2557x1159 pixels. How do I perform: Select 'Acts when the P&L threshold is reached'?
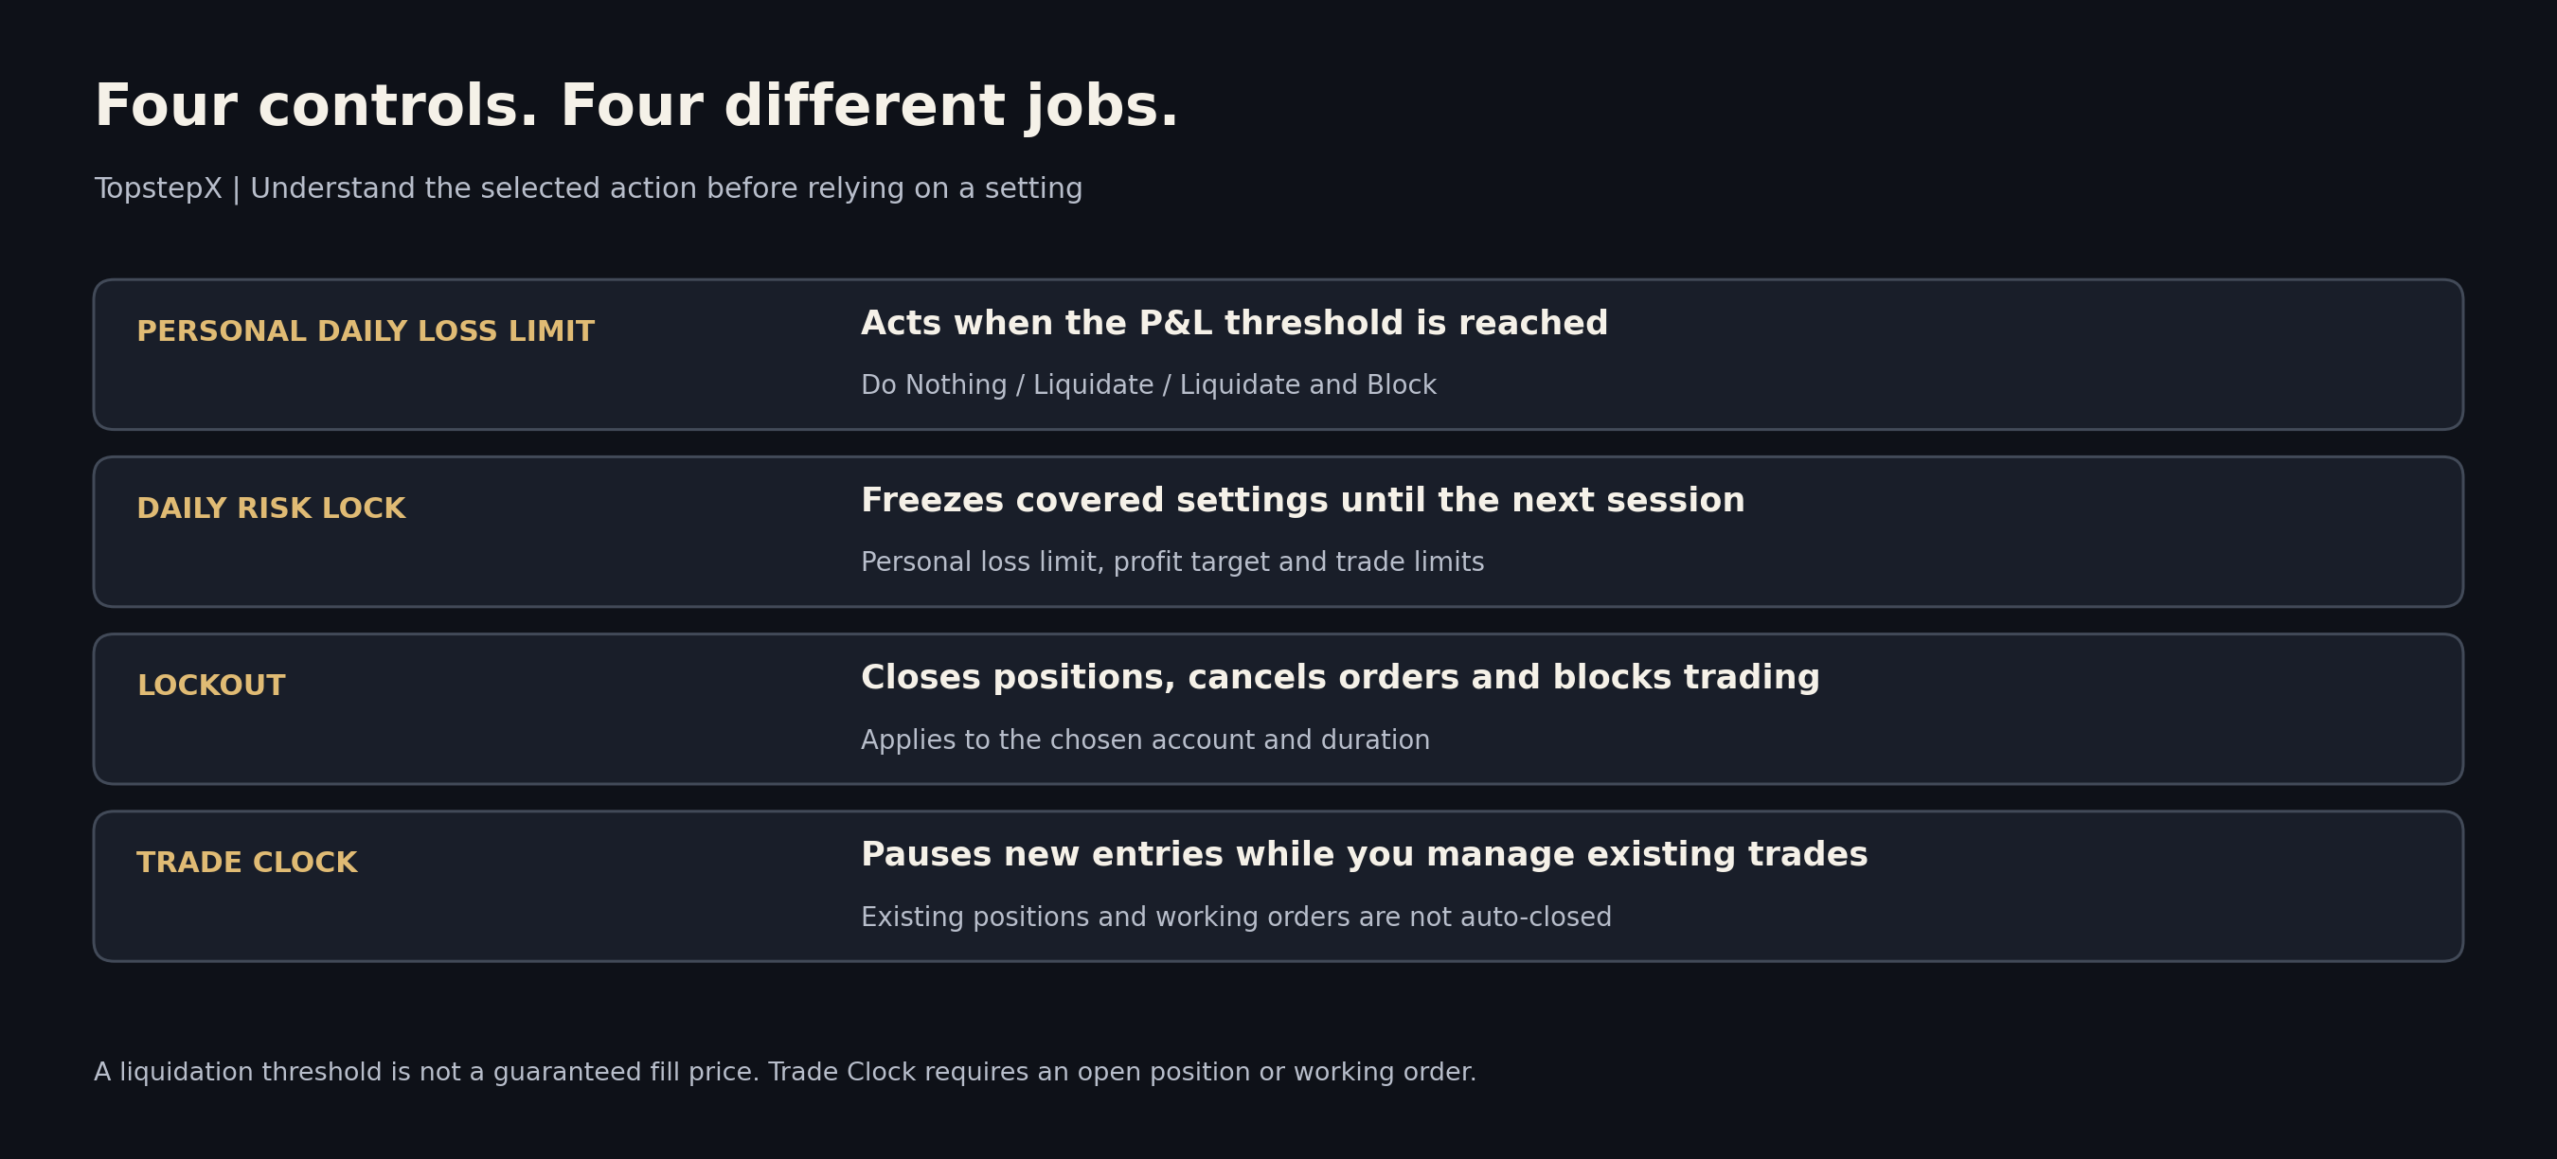coord(1234,324)
